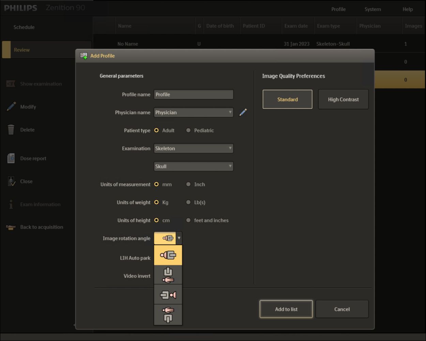Set units of weight to Kg
426x341 pixels.
[156, 202]
